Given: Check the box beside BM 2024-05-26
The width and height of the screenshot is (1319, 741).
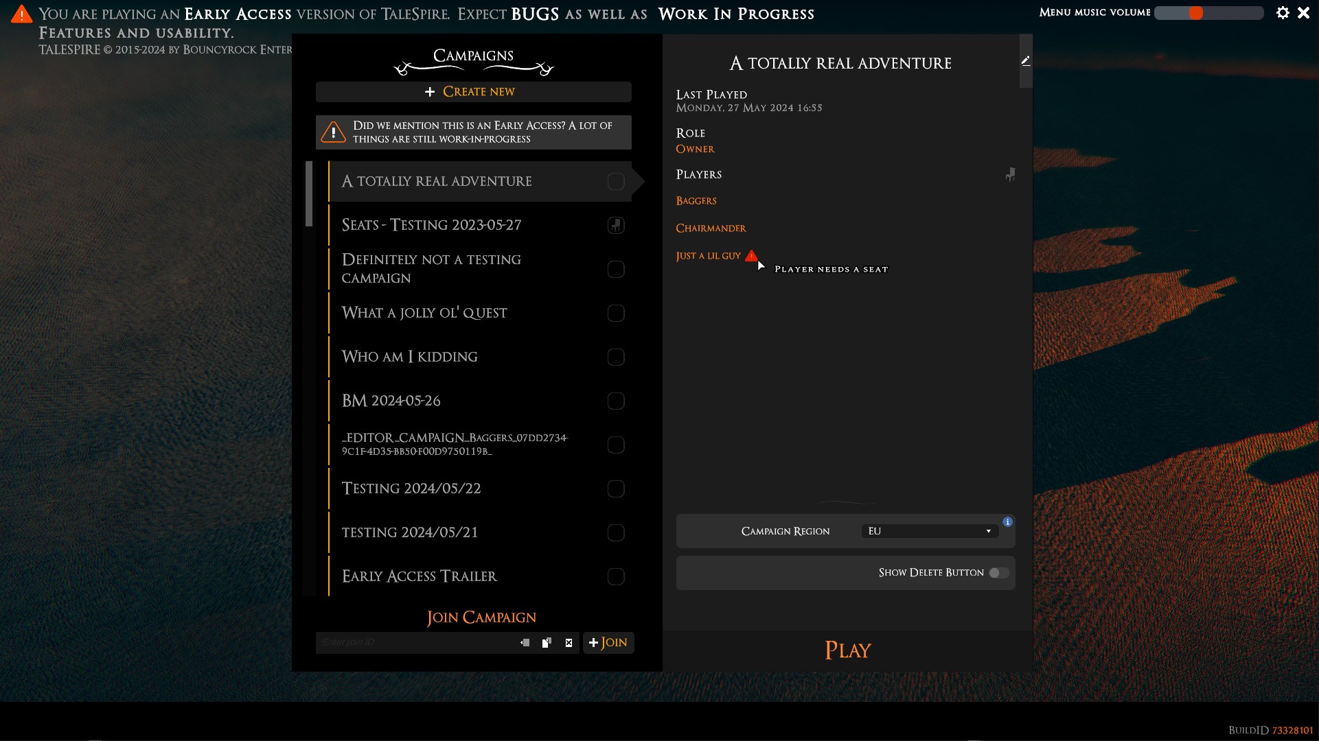Looking at the screenshot, I should pos(616,401).
